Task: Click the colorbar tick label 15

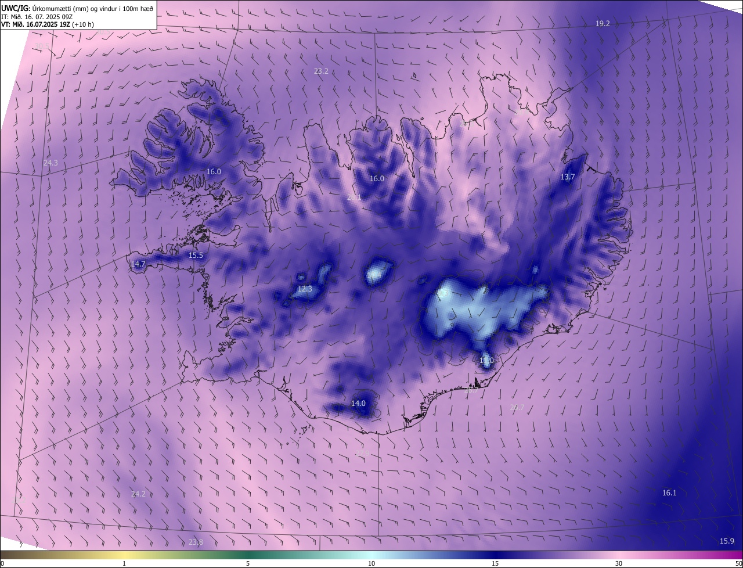Action: pos(495,563)
